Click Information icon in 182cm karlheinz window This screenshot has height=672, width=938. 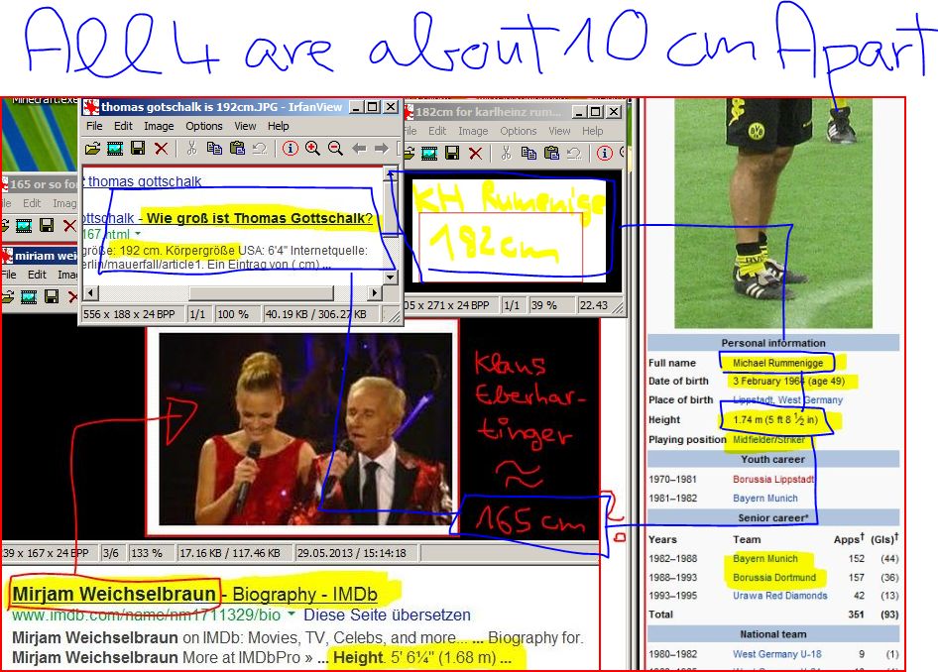pyautogui.click(x=605, y=153)
